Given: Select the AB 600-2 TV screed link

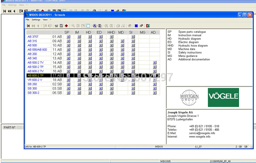Looking at the screenshot, I should point(36,71).
